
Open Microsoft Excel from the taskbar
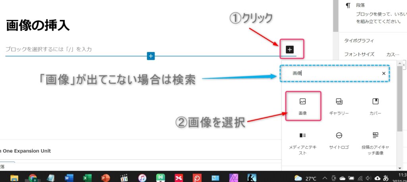pyautogui.click(x=87, y=178)
